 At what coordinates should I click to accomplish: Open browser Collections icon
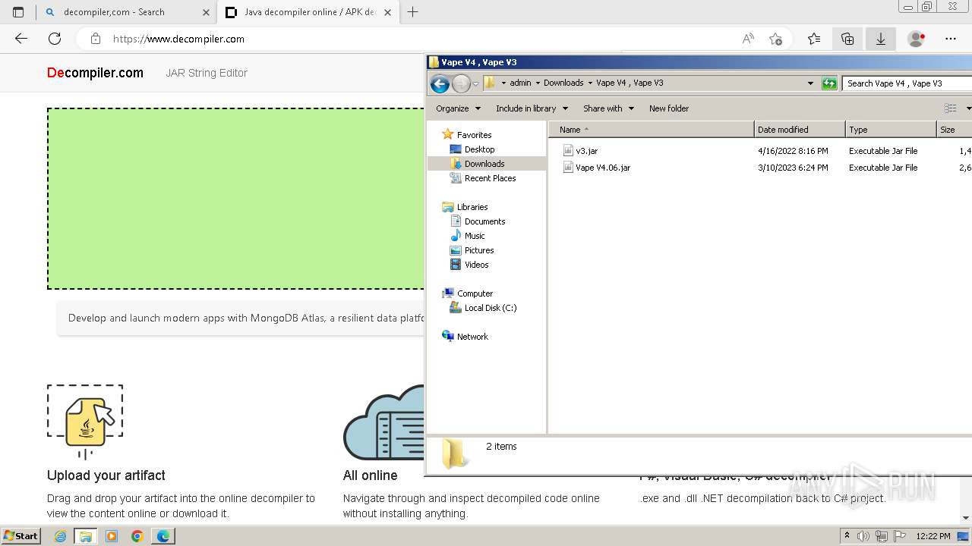tap(847, 39)
